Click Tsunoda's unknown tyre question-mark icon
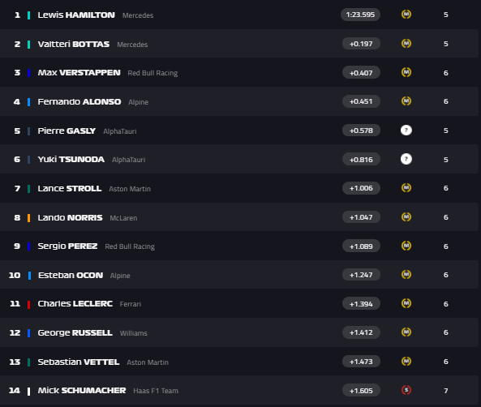Viewport: 481px width, 407px height. click(x=406, y=159)
